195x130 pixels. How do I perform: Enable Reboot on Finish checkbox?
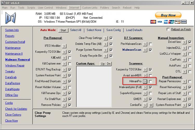coord(168,29)
